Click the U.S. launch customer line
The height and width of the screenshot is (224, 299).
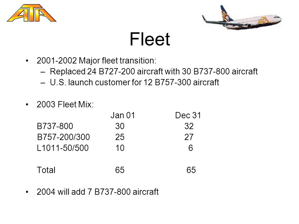135,82
